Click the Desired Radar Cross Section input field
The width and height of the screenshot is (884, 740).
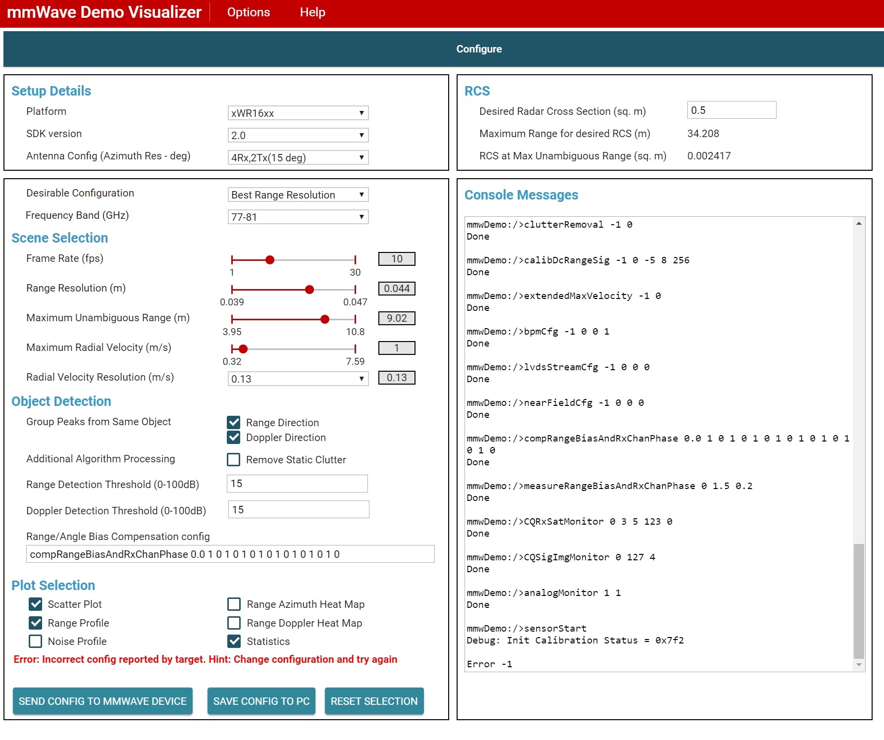click(731, 110)
